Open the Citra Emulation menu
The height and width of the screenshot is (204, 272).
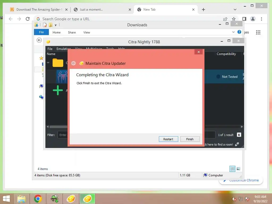coord(64,49)
